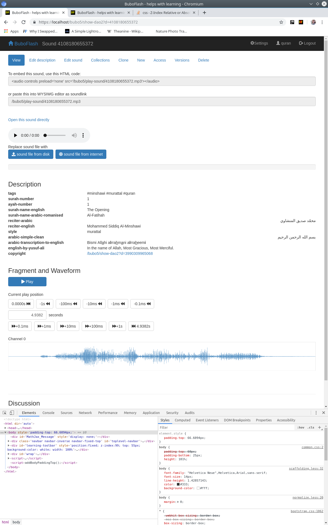Open Theanine Wikipedia bookmark

125,31
